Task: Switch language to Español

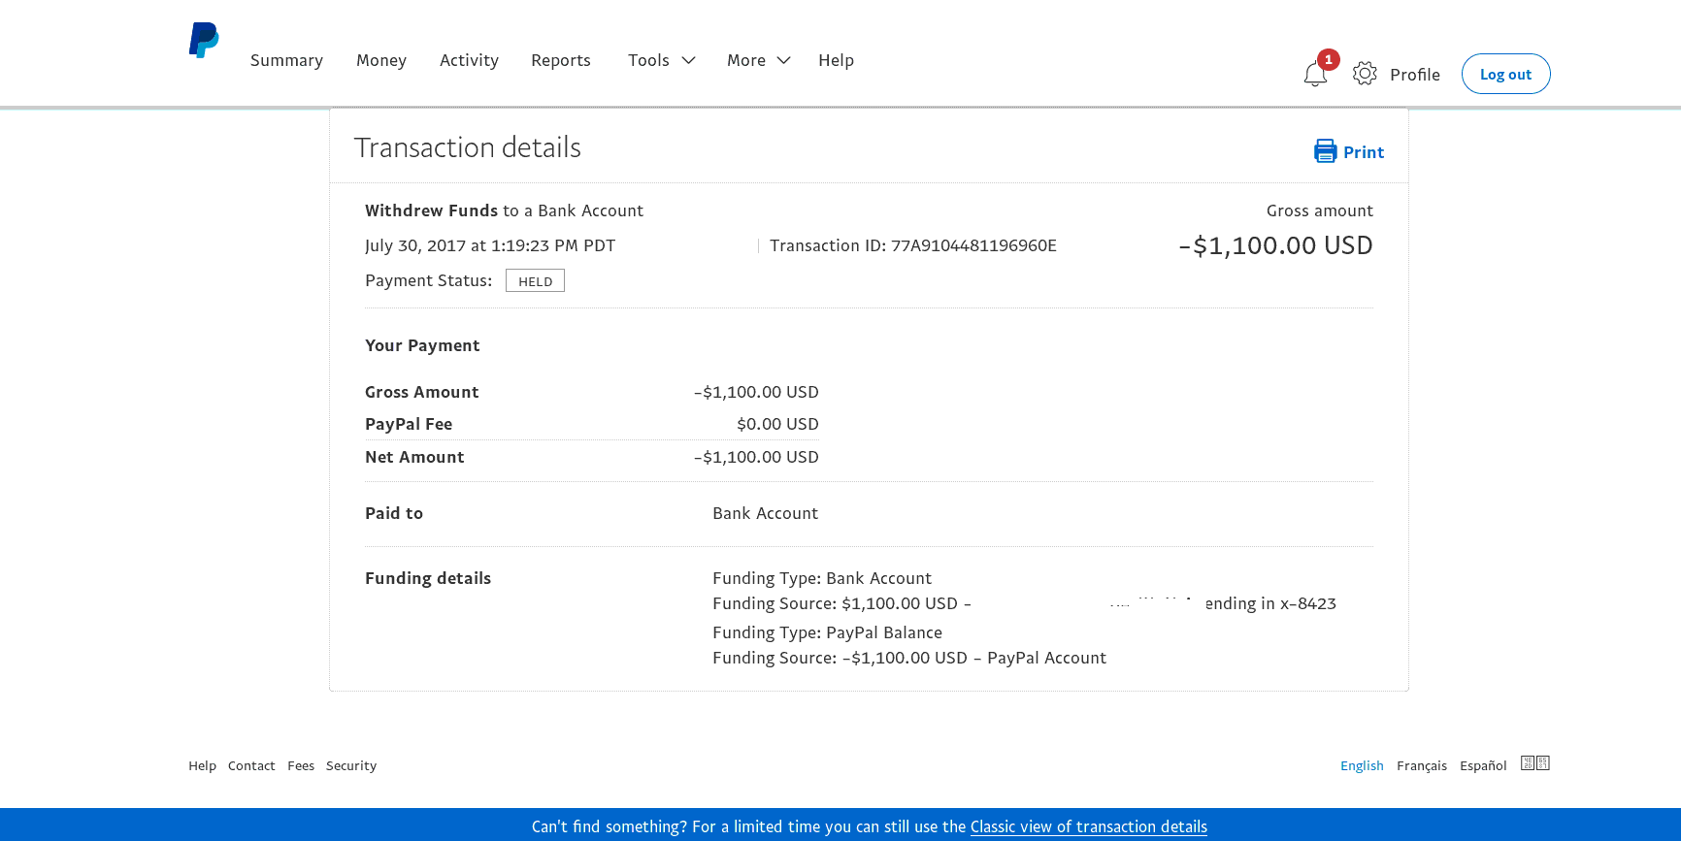Action: (1483, 765)
